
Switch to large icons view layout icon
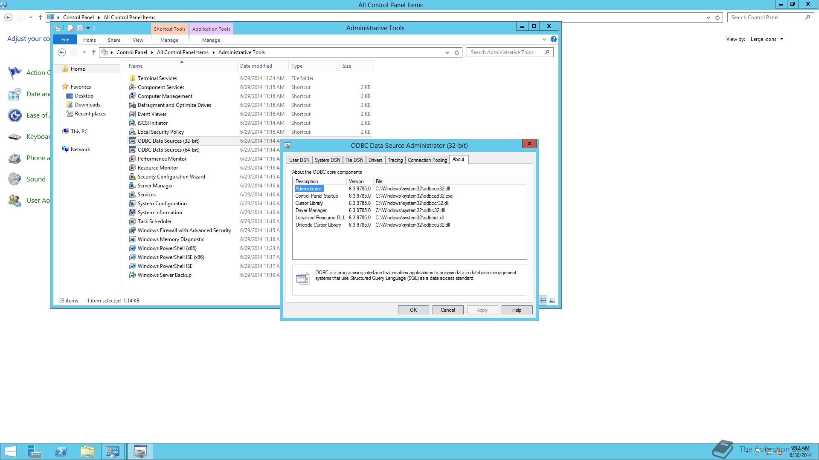point(552,300)
